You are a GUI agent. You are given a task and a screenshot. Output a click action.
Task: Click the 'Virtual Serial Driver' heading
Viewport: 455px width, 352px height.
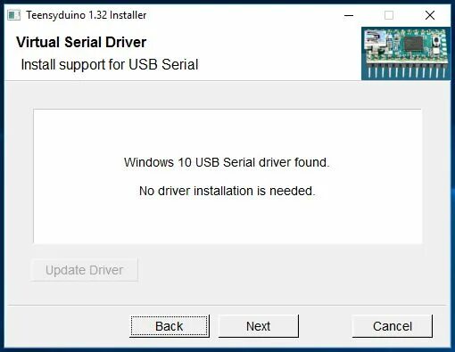pyautogui.click(x=81, y=42)
